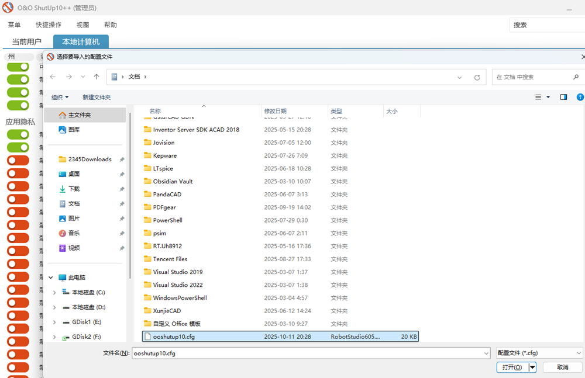The width and height of the screenshot is (585, 378).
Task: Show the preview pane
Action: coord(564,97)
